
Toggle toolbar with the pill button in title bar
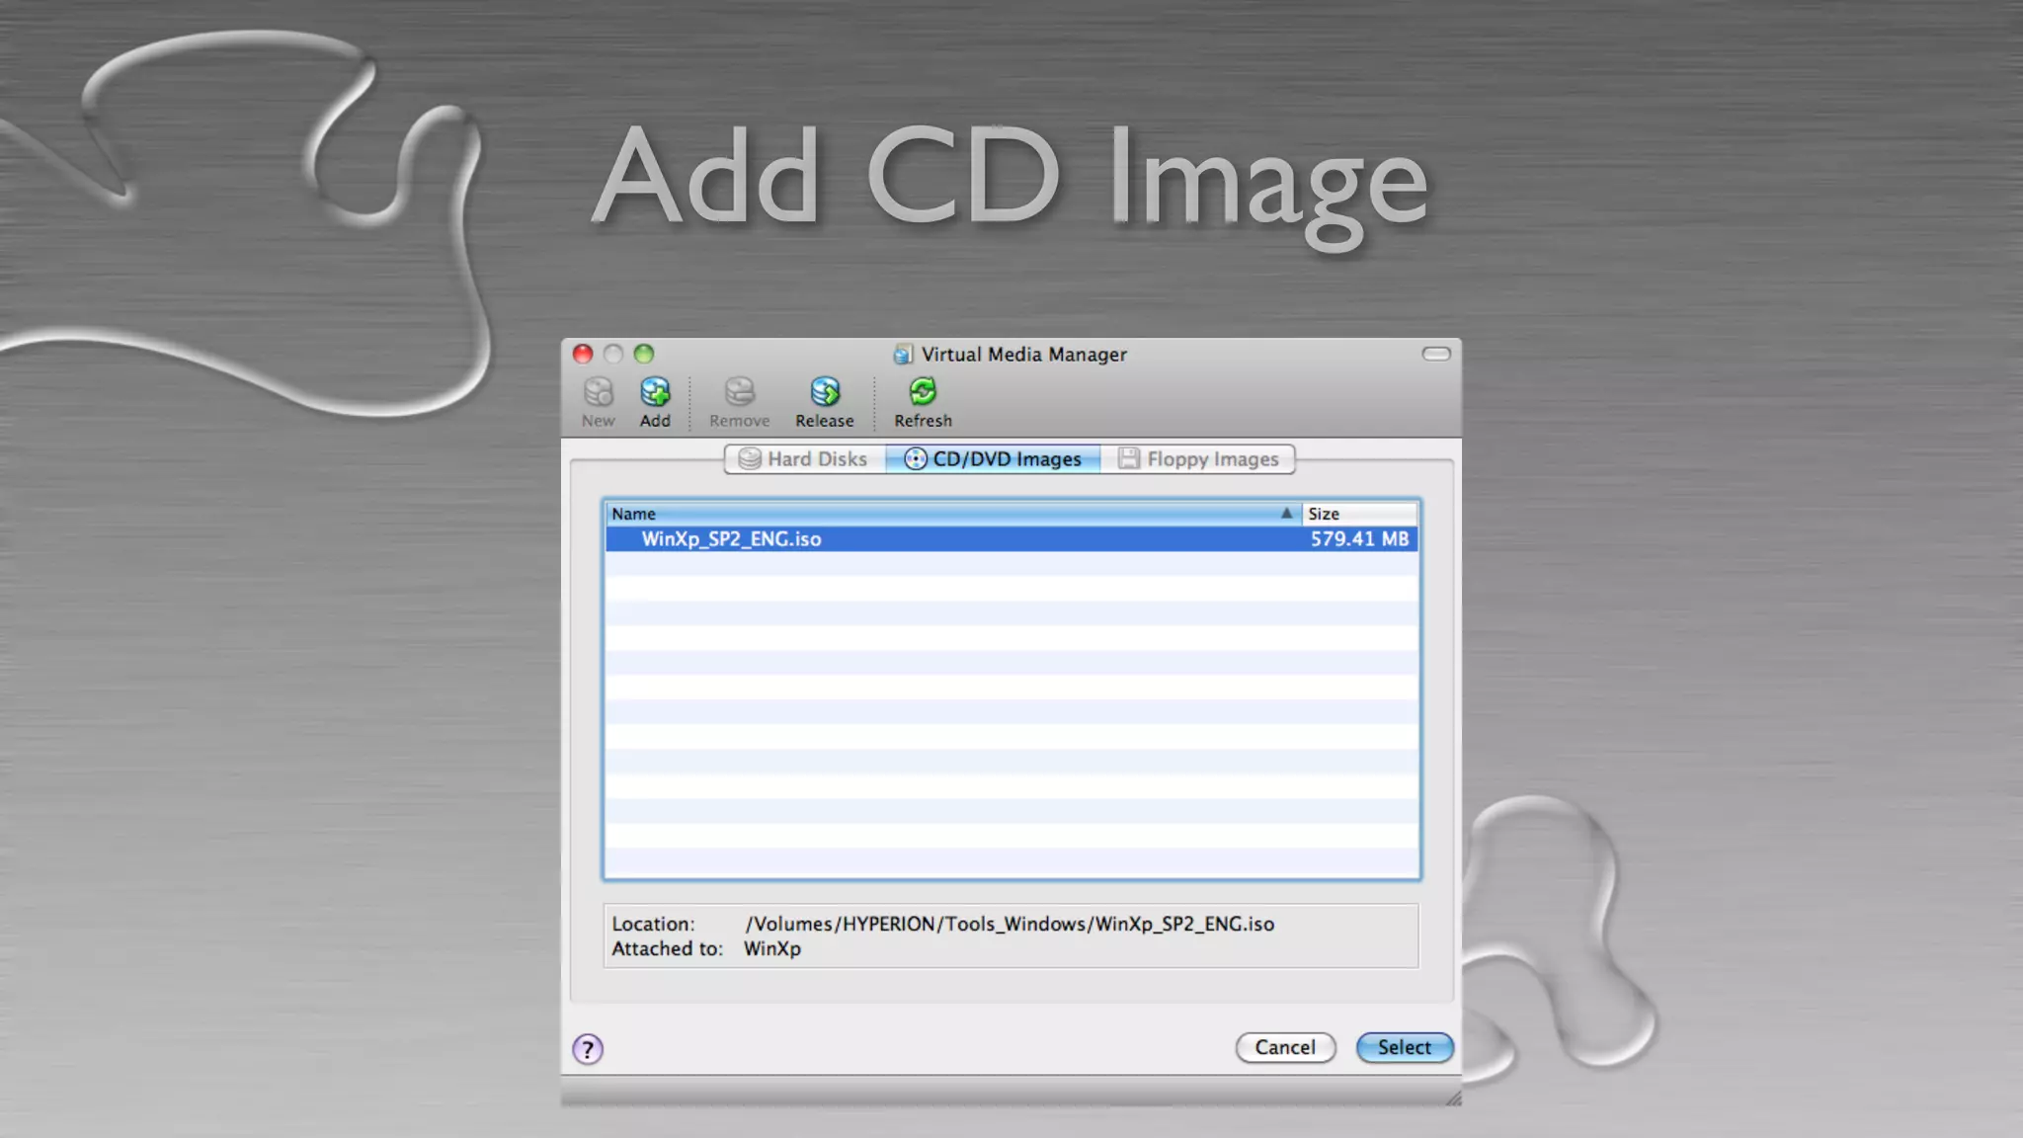[1436, 354]
